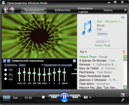Open the ALL playlist dropdown
This screenshot has width=129, height=105.
[83, 52]
